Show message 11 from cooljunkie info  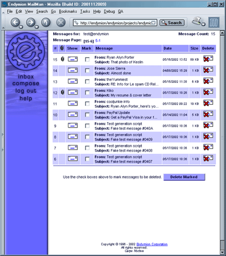tap(73, 103)
